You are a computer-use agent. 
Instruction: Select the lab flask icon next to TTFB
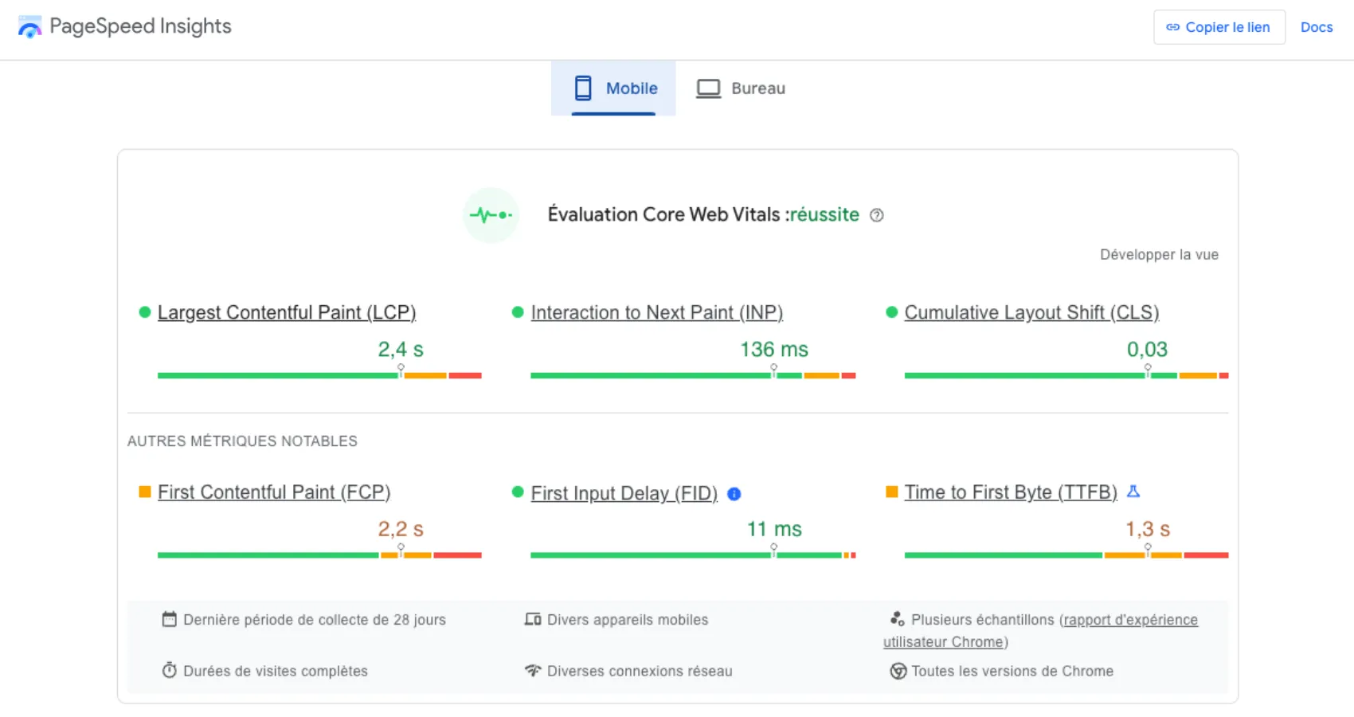pyautogui.click(x=1135, y=492)
